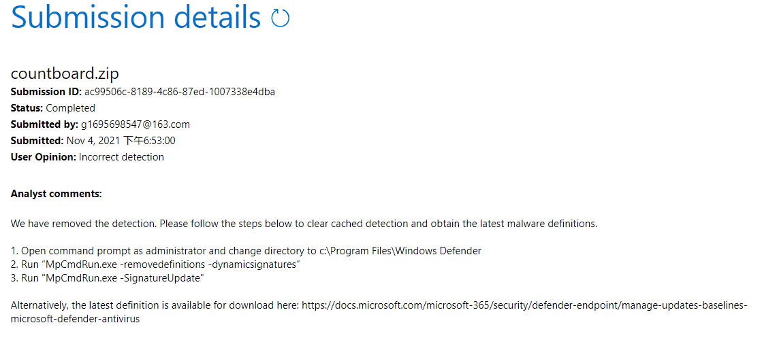Click the Submission details heading
762x342 pixels.
[136, 18]
